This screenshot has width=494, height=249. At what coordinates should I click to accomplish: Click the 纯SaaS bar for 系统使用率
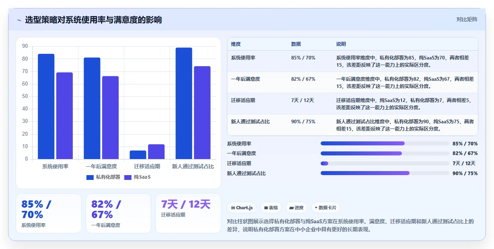pos(64,116)
